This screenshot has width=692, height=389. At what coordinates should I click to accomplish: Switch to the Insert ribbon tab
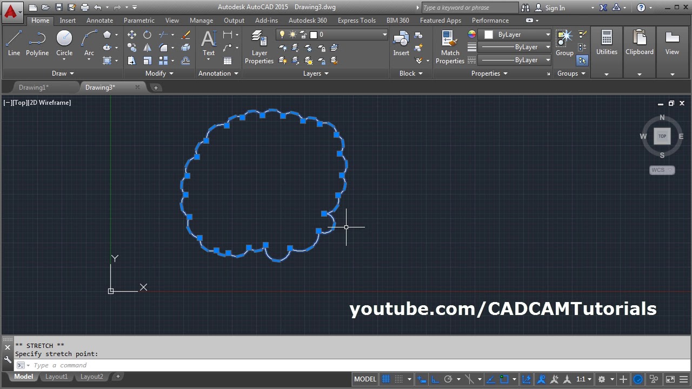click(68, 21)
